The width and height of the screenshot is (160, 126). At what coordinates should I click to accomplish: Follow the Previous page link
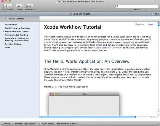[x=140, y=24]
